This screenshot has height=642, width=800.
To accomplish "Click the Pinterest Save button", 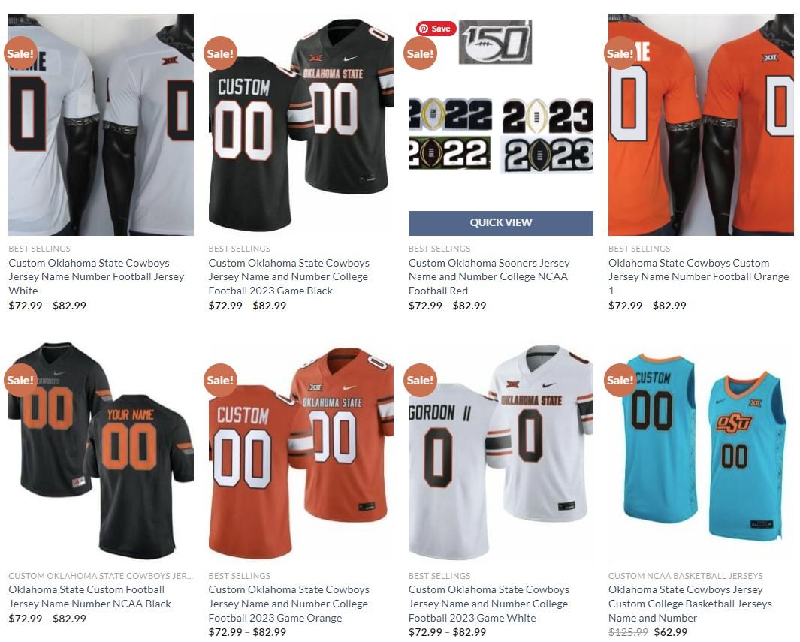I will [436, 29].
